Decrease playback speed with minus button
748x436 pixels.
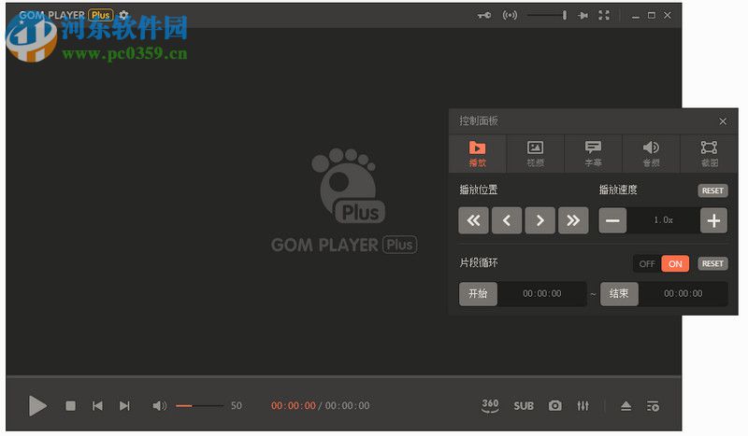tap(612, 220)
